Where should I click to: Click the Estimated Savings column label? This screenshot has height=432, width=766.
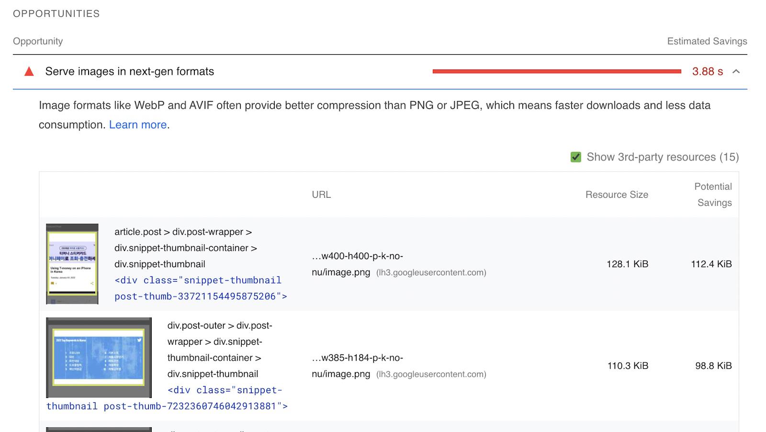click(x=707, y=41)
